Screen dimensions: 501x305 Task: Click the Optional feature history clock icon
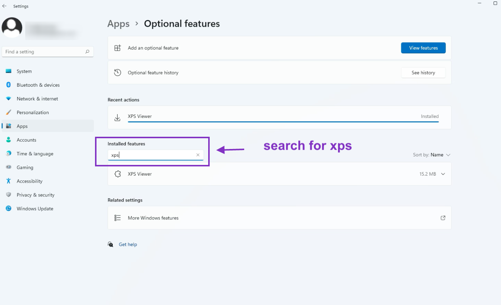coord(118,73)
